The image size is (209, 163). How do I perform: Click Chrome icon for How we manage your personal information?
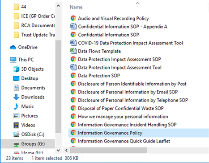tap(73, 116)
